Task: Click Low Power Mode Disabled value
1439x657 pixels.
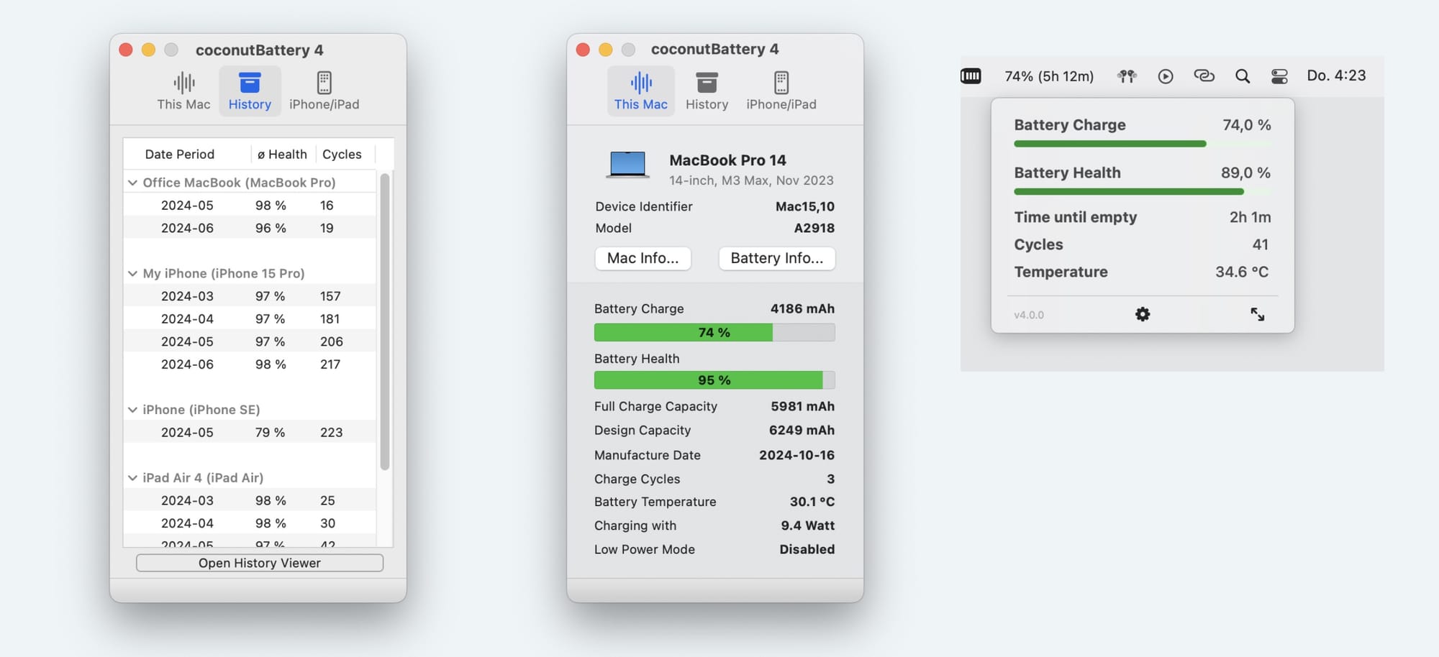Action: (x=807, y=549)
